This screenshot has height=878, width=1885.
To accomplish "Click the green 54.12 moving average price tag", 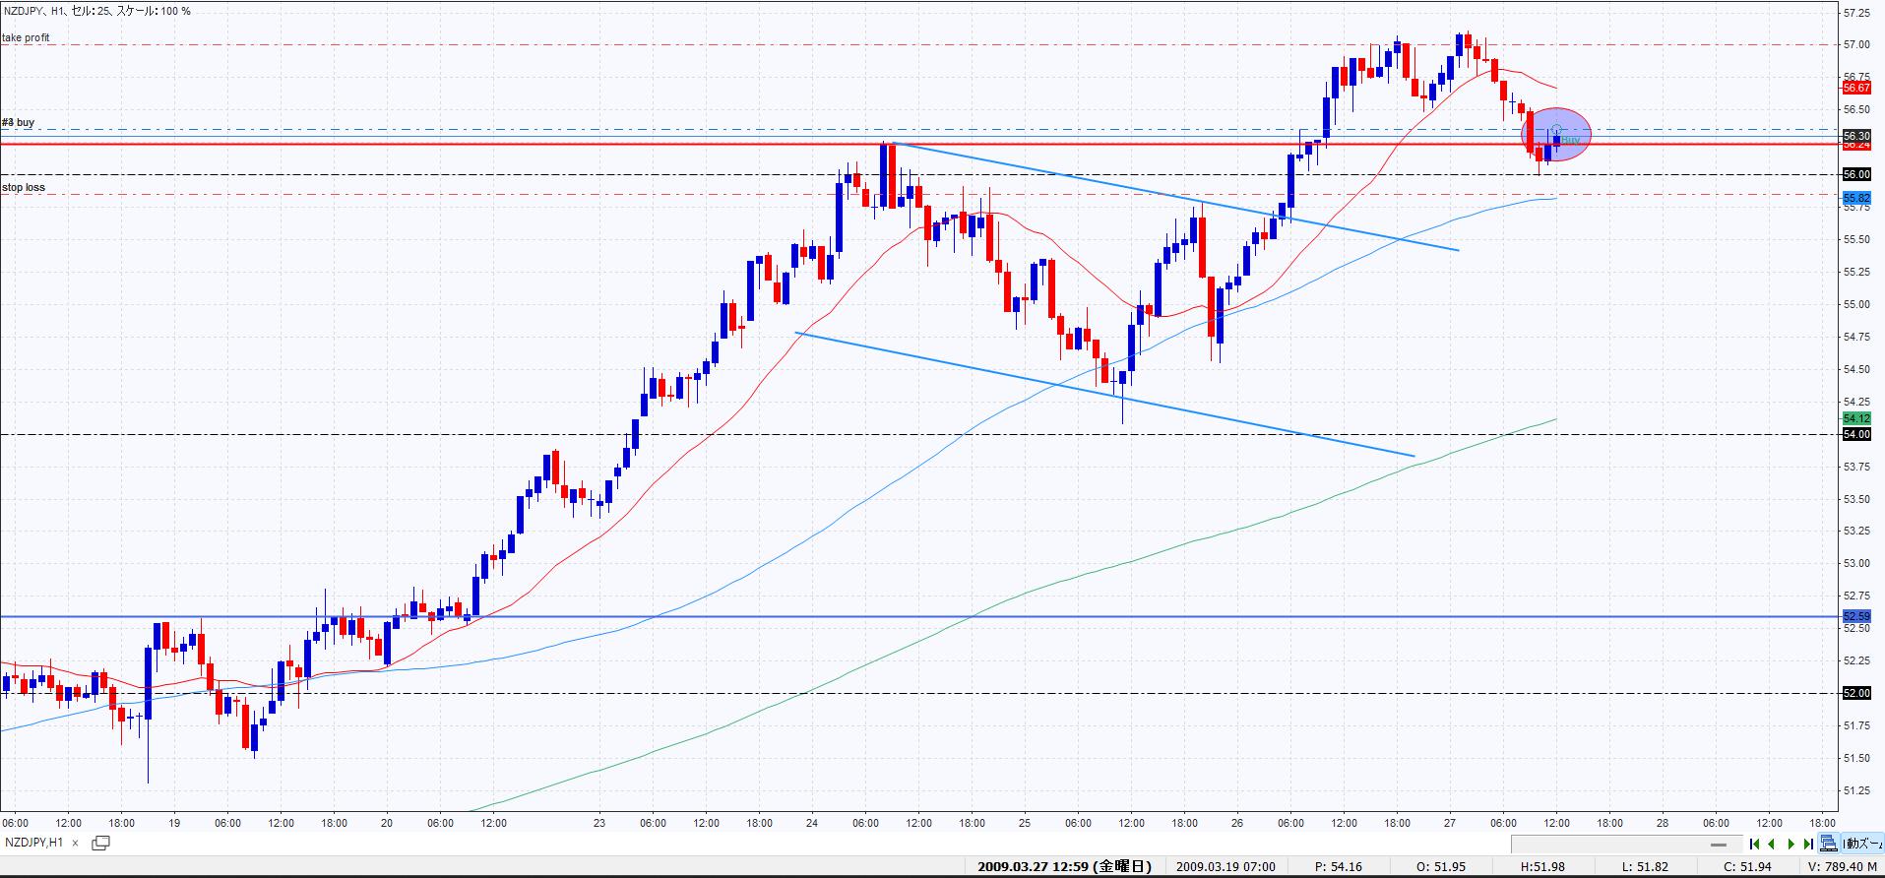I will [1855, 418].
